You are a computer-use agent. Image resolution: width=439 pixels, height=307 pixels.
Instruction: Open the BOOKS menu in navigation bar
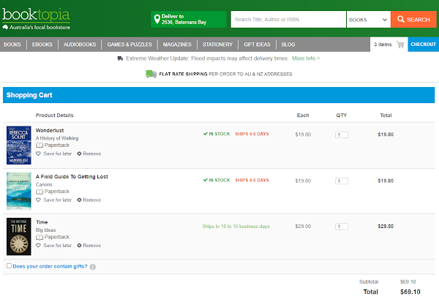12,45
